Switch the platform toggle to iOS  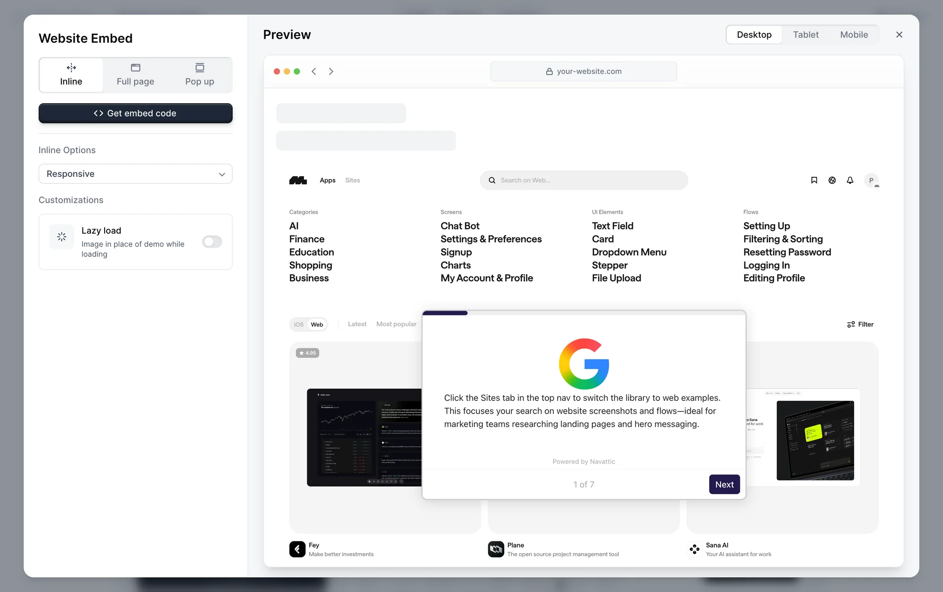pyautogui.click(x=299, y=325)
